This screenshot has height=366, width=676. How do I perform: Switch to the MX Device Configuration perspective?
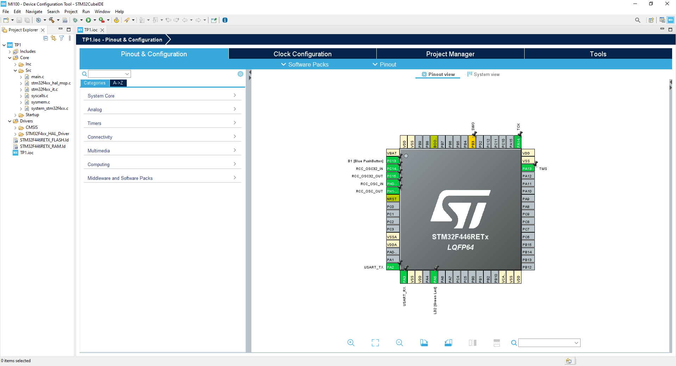tap(671, 20)
